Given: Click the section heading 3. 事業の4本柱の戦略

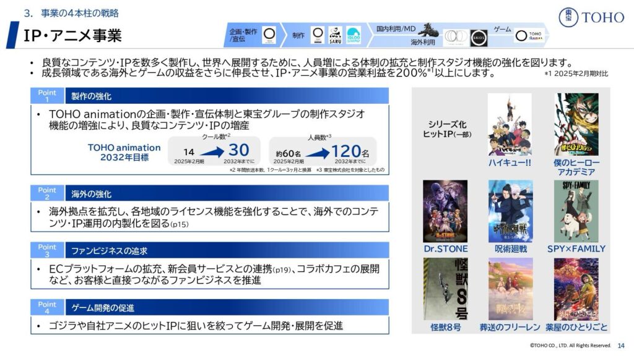Looking at the screenshot, I should coord(72,13).
